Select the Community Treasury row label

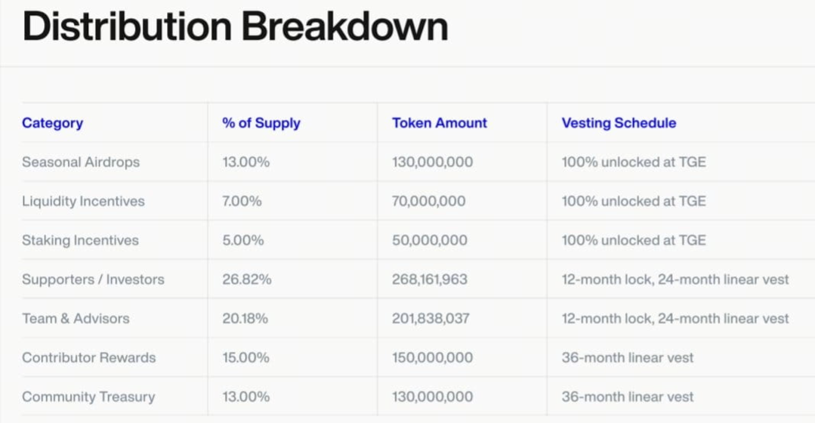coord(88,397)
